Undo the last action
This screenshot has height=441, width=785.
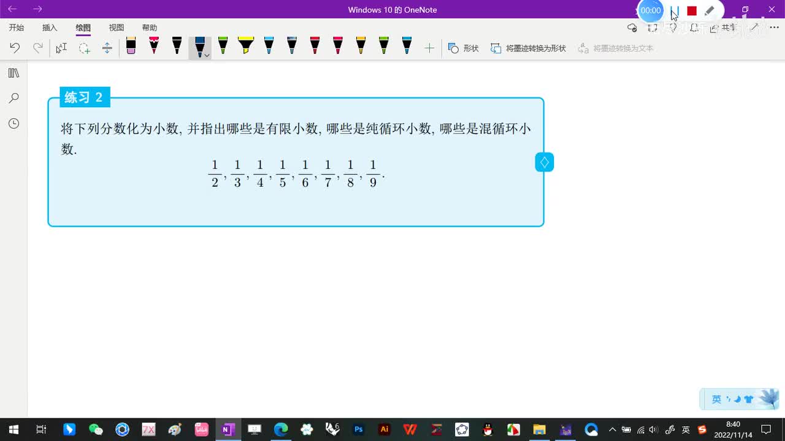point(15,48)
